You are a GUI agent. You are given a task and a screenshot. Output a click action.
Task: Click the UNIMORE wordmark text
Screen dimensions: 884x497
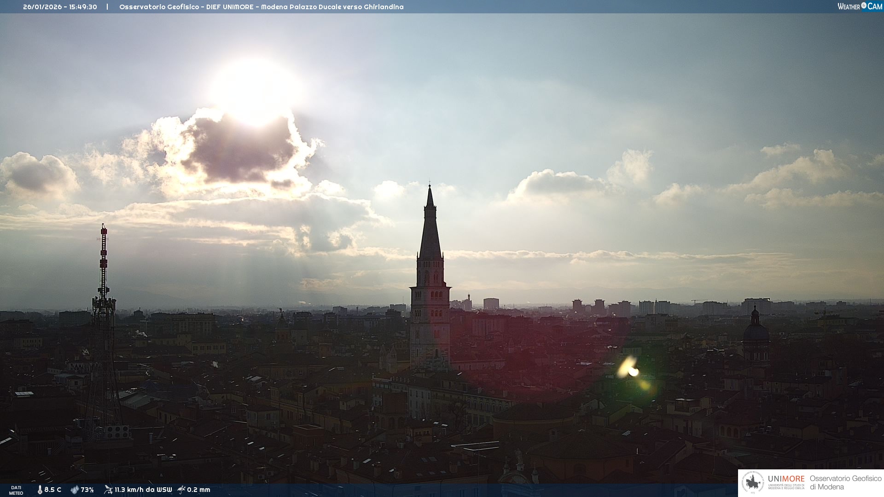pos(786,479)
